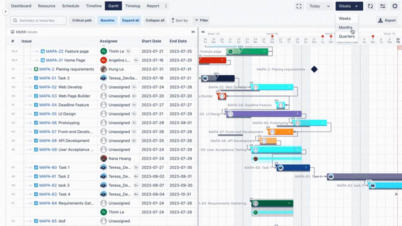
Task: Toggle the Baseline display
Action: [107, 20]
